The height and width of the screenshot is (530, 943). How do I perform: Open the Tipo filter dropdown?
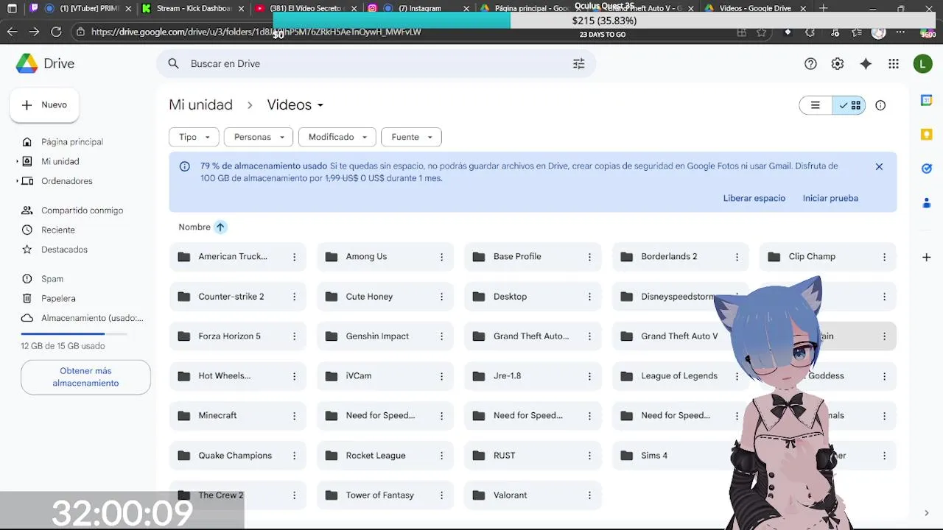point(194,137)
